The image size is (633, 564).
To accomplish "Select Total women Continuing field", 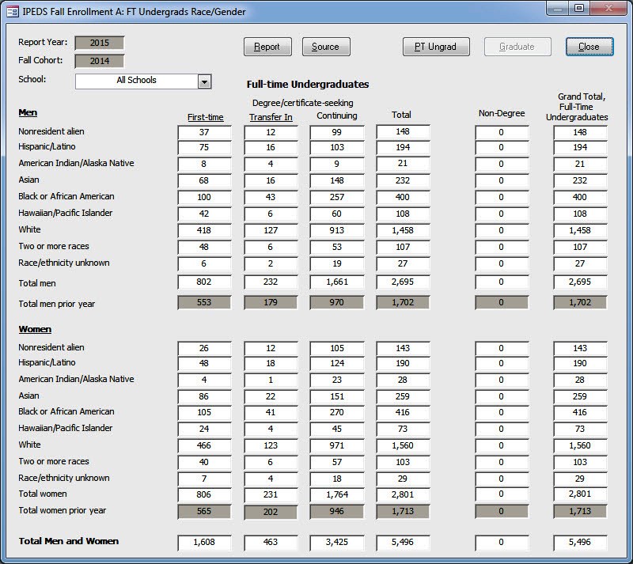I will tap(337, 494).
